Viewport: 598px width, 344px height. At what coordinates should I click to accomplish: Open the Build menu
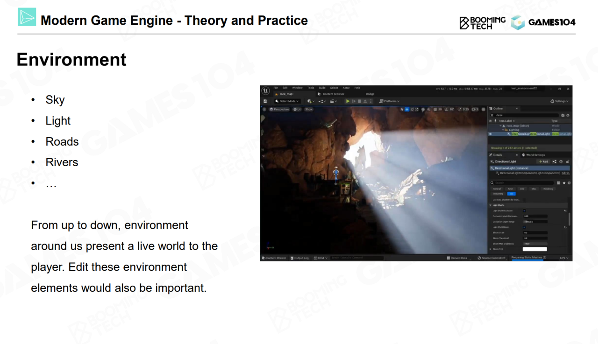322,88
